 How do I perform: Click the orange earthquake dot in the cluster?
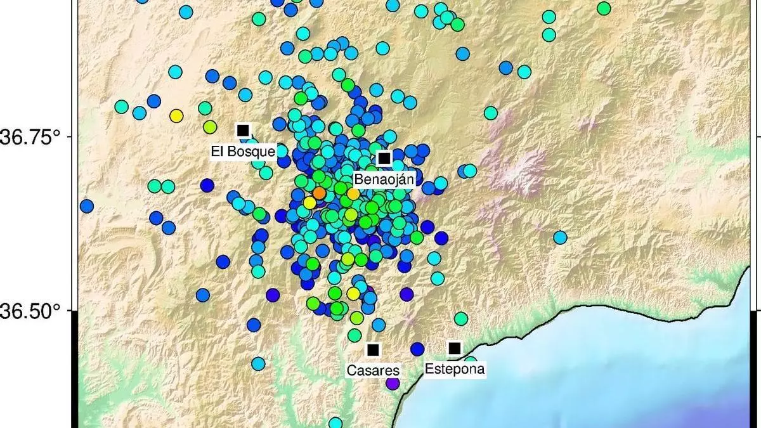(319, 193)
